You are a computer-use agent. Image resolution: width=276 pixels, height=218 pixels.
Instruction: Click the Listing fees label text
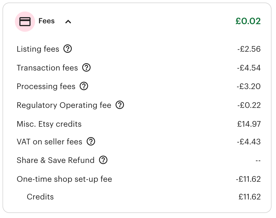pos(38,49)
